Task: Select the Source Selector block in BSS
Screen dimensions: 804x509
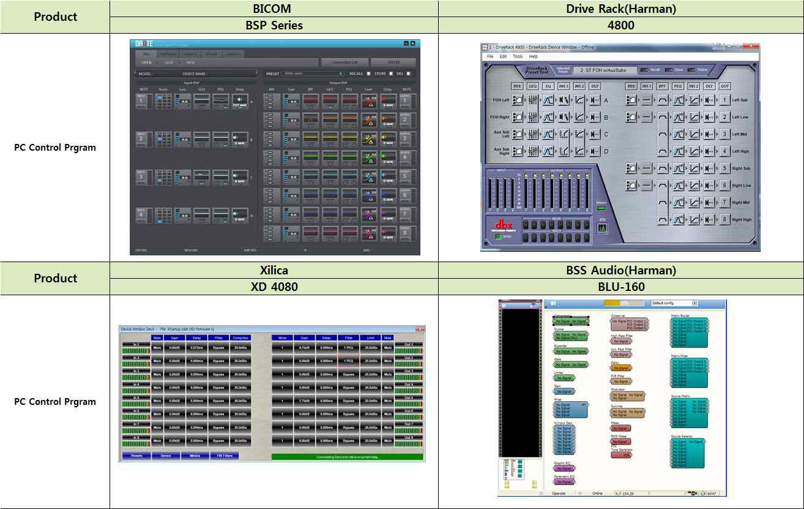Action: click(x=688, y=453)
